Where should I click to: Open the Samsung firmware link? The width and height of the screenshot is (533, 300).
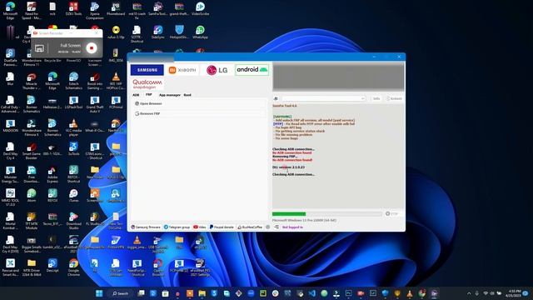[x=146, y=227]
